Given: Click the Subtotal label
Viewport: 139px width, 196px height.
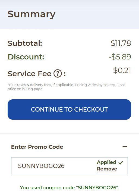Looking at the screenshot, I should (25, 43).
